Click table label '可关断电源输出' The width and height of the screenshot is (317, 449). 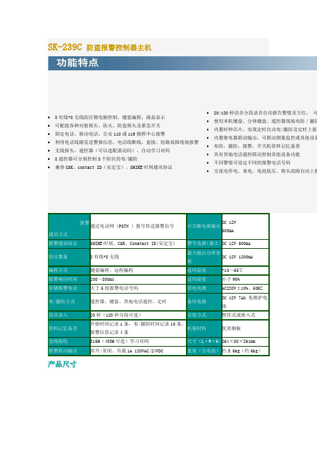(204, 226)
